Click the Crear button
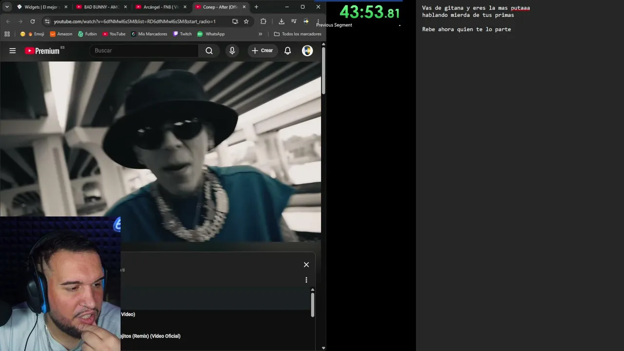Image resolution: width=624 pixels, height=351 pixels. click(262, 51)
